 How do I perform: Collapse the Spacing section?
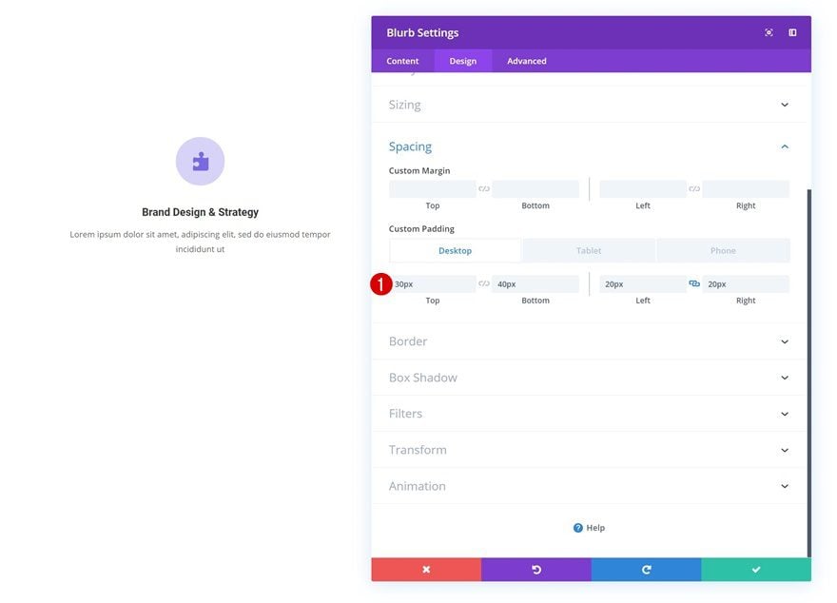pos(589,146)
